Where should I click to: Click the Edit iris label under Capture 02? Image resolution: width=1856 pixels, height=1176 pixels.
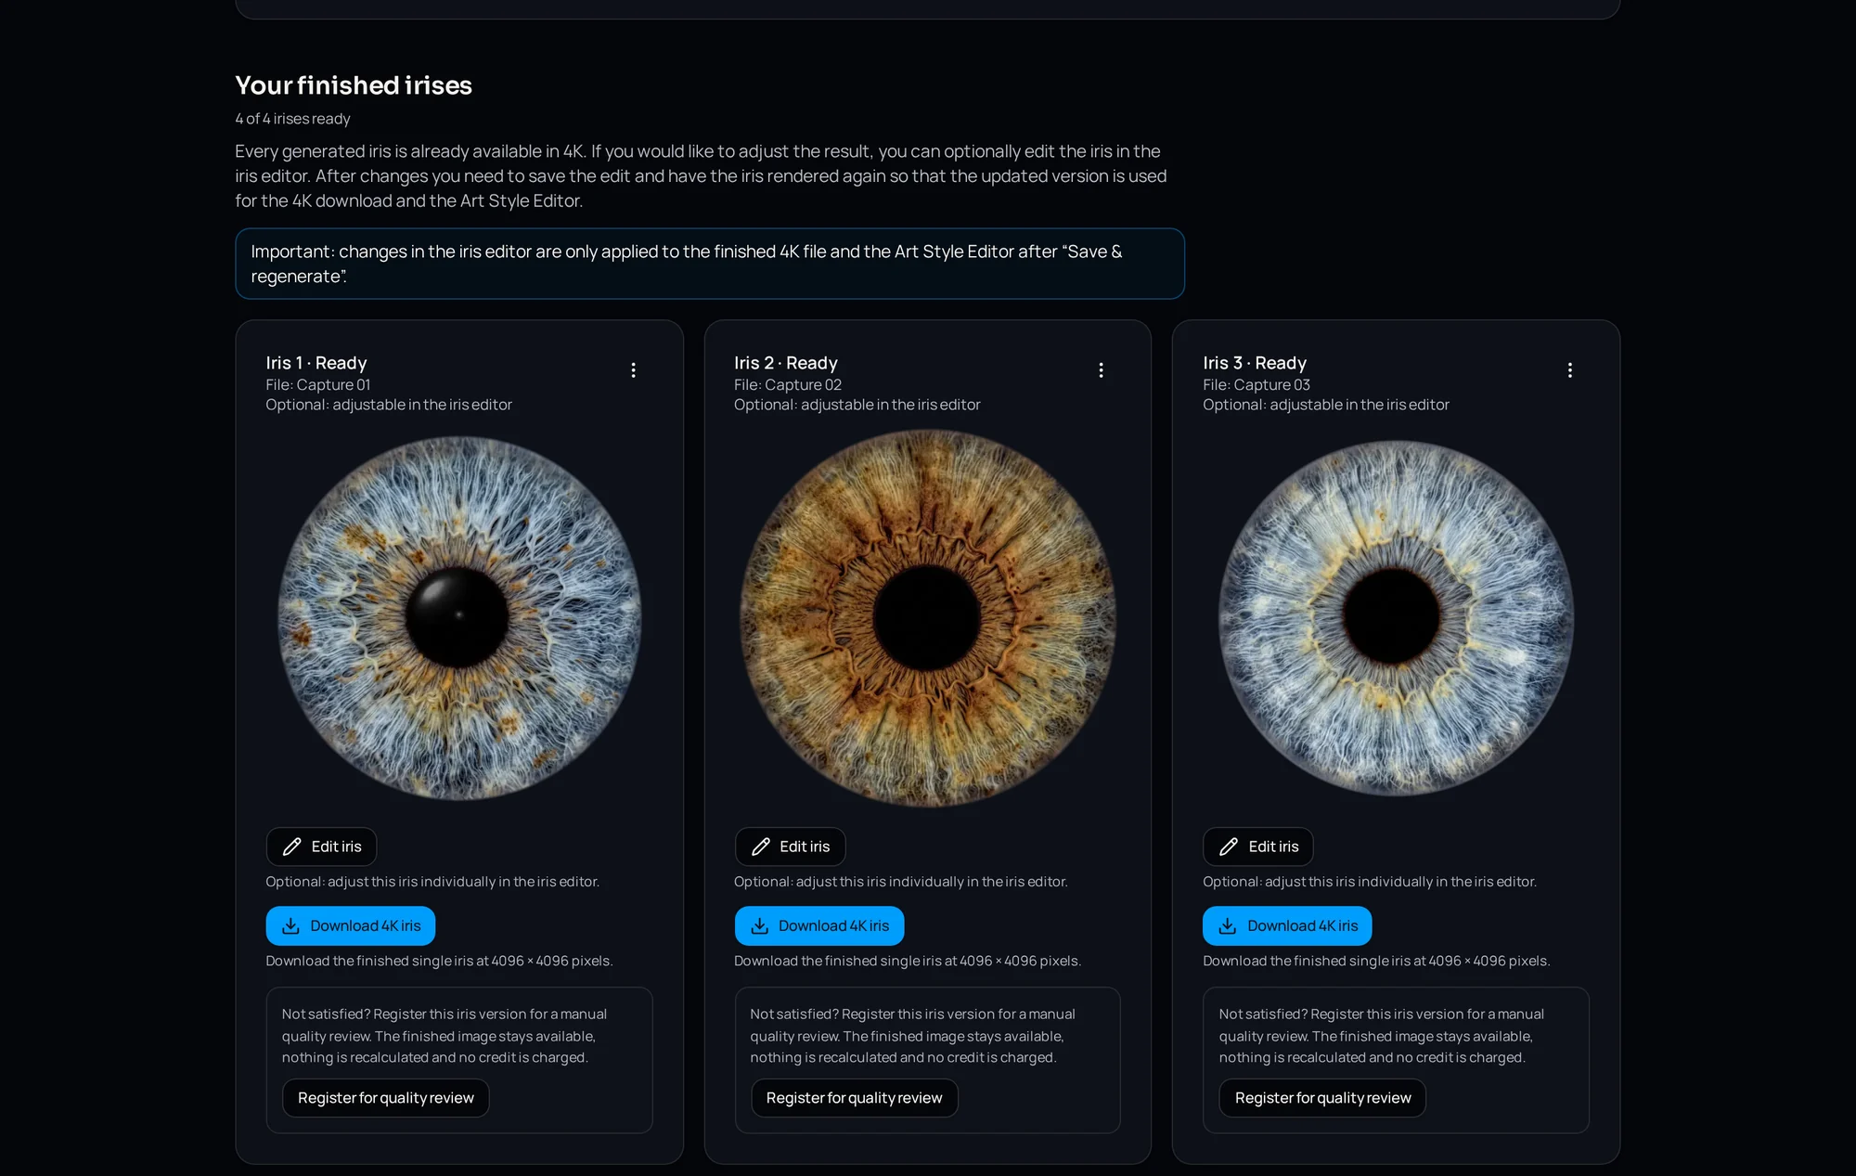coord(805,846)
